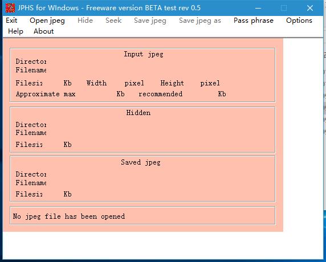
Task: Click the window title bar text
Action: (109, 8)
